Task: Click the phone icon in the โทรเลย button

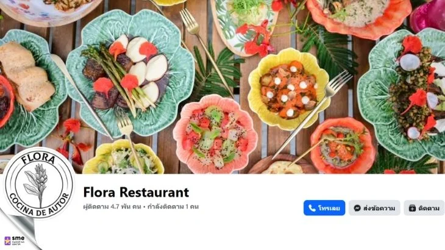Action: point(312,208)
